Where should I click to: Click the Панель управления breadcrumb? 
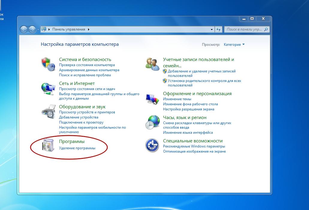(x=69, y=29)
